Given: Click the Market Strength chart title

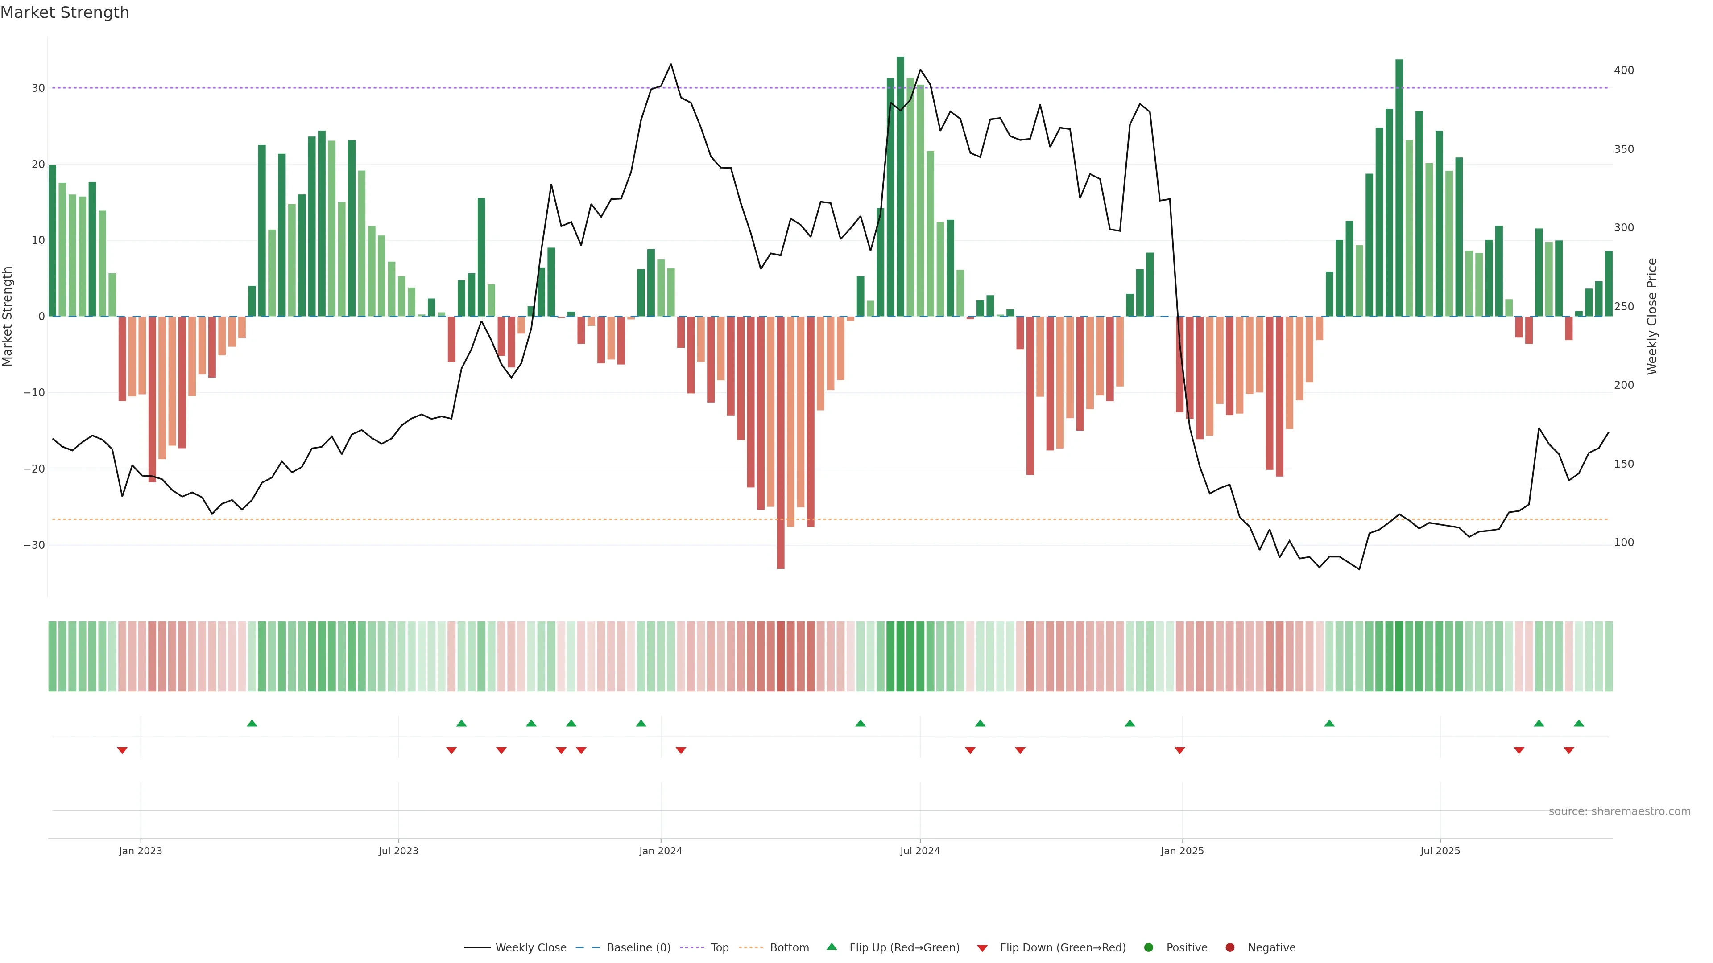Looking at the screenshot, I should (65, 12).
